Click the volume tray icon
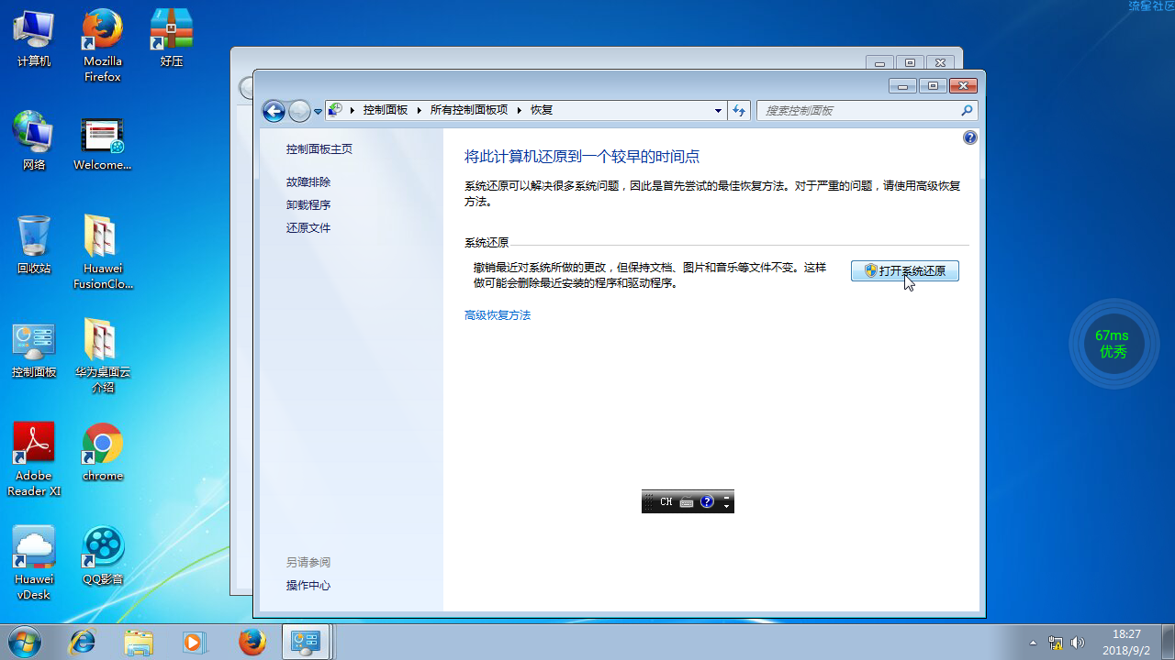 [1078, 643]
